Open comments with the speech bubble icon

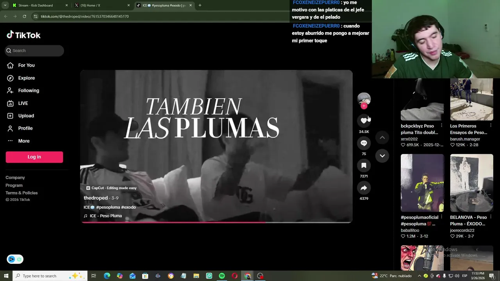pos(364,143)
